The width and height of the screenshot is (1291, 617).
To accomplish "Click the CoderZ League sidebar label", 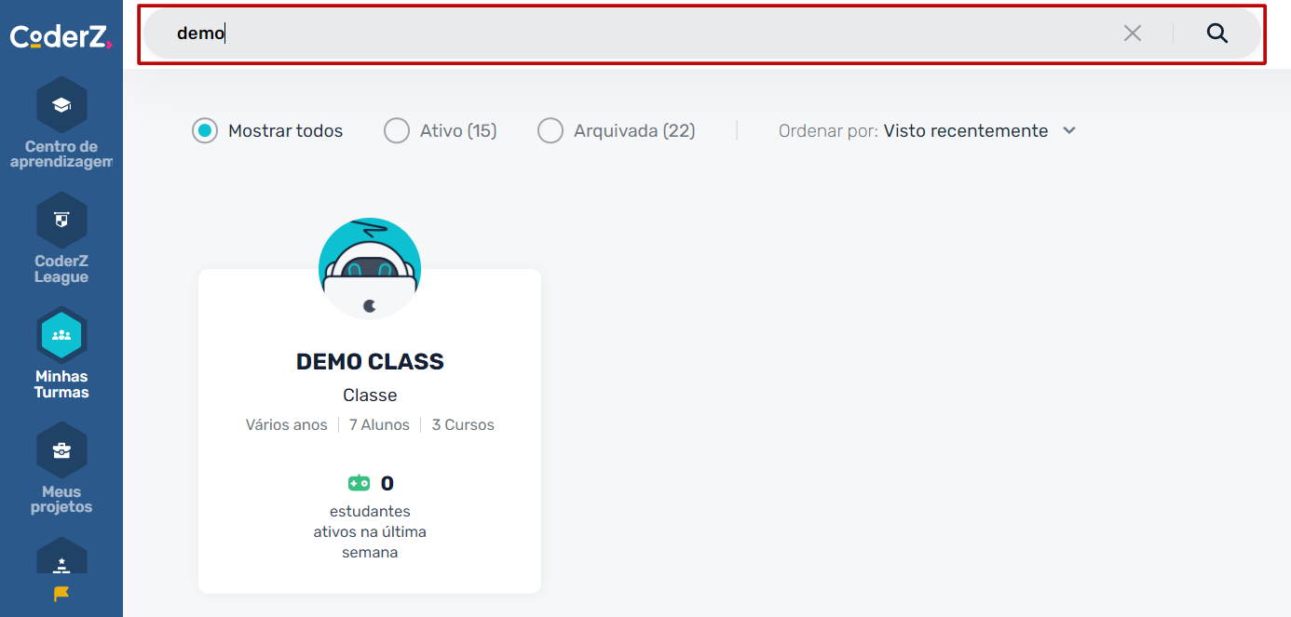I will pos(61,269).
